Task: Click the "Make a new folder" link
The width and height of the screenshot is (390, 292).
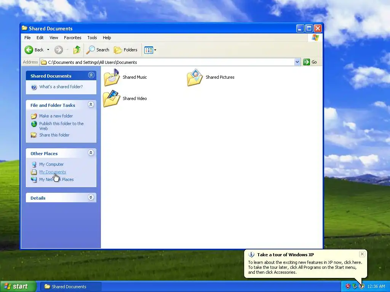Action: coord(56,116)
